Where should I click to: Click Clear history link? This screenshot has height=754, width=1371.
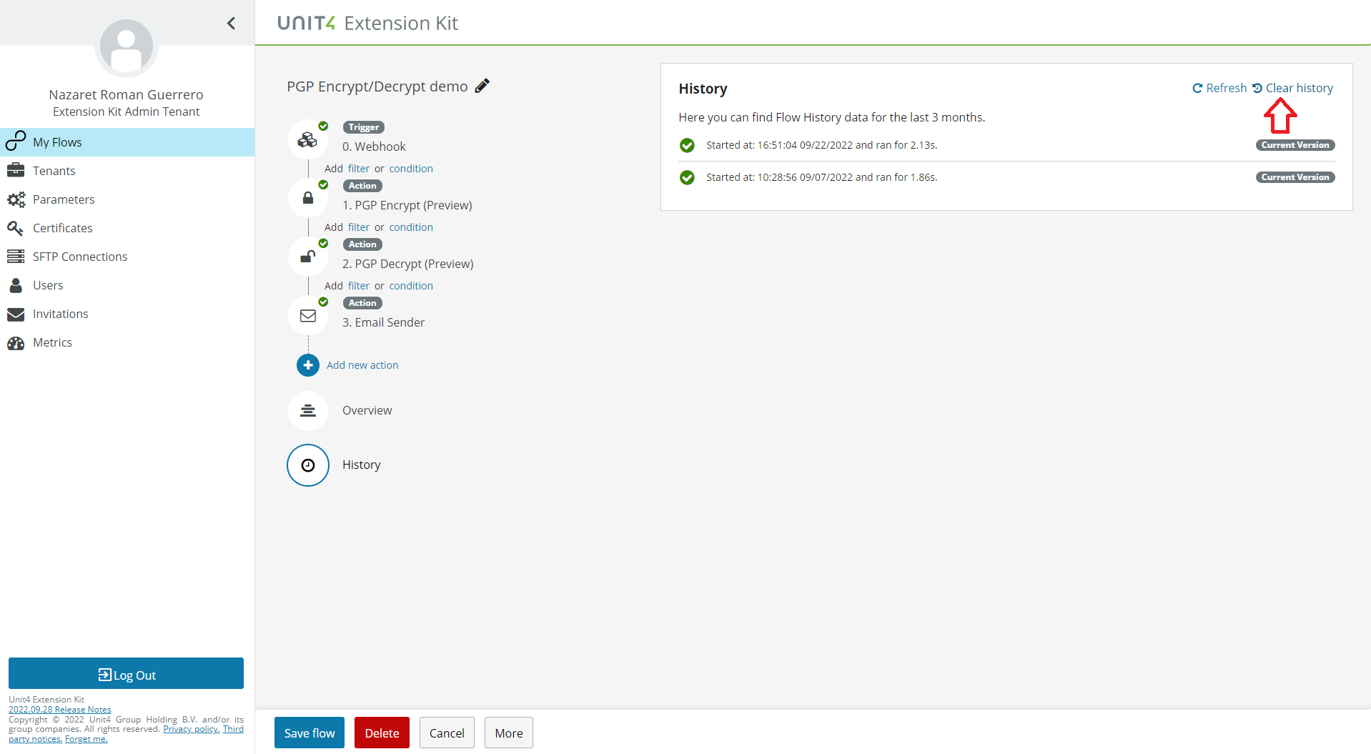1293,88
